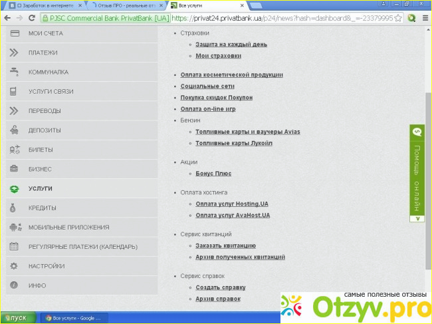Click the calendar icon for Регулярные платежи
This screenshot has width=432, height=324.
pyautogui.click(x=14, y=247)
